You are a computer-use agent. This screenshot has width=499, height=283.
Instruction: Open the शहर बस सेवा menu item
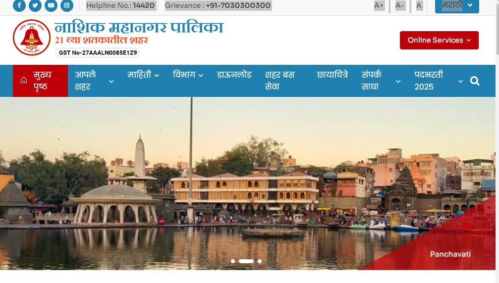[x=280, y=81]
